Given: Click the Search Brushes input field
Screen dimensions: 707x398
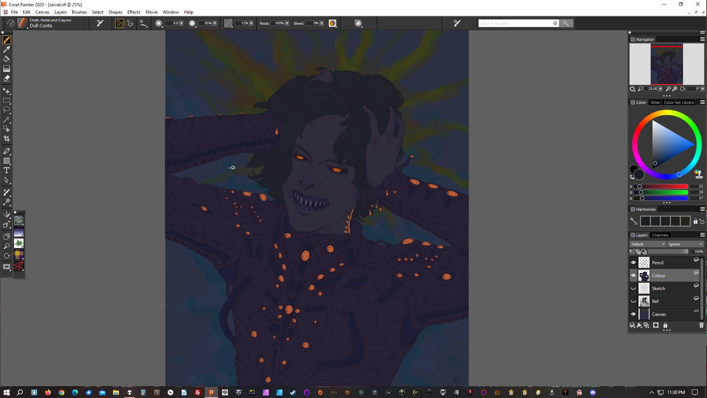Looking at the screenshot, I should [x=515, y=23].
